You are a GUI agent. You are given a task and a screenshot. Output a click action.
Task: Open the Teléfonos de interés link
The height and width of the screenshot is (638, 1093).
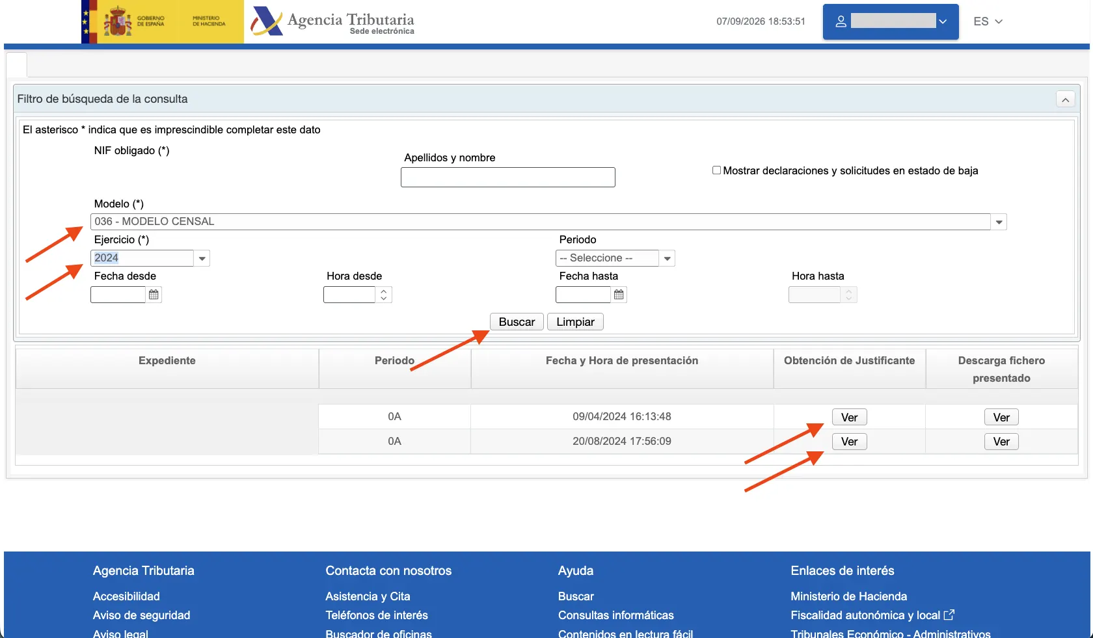click(377, 615)
